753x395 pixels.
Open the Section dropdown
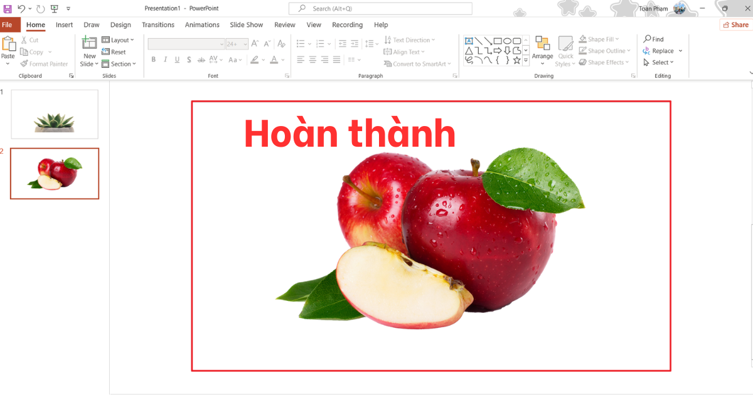click(119, 64)
